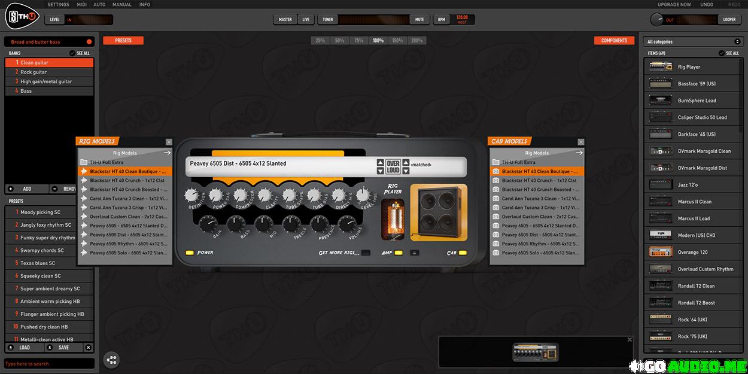748x374 pixels.
Task: Open INFO menu
Action: [144, 5]
